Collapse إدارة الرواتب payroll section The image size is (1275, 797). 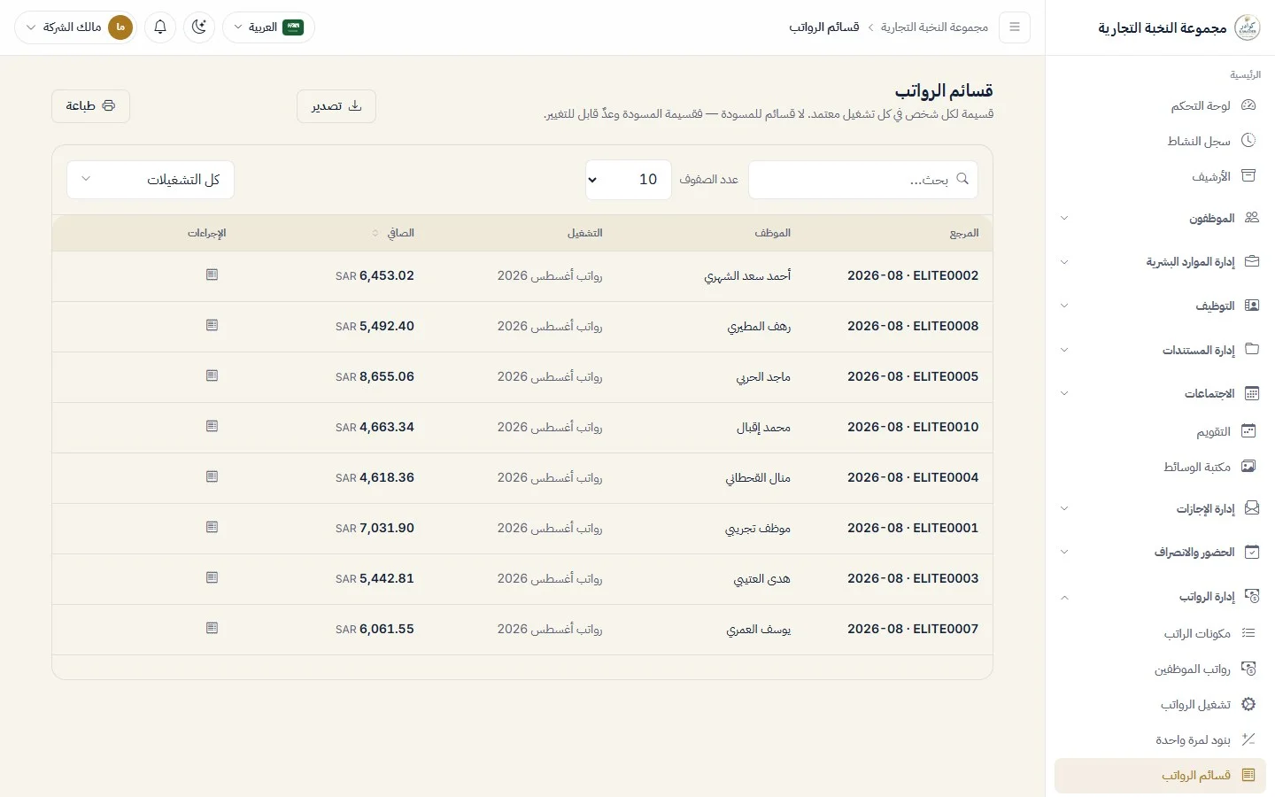pyautogui.click(x=1160, y=596)
